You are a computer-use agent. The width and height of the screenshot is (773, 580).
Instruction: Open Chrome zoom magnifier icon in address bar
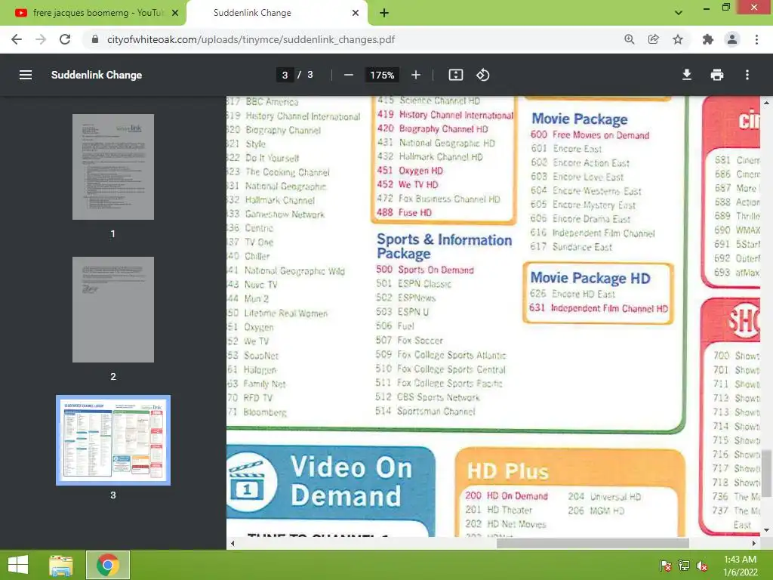pyautogui.click(x=629, y=39)
